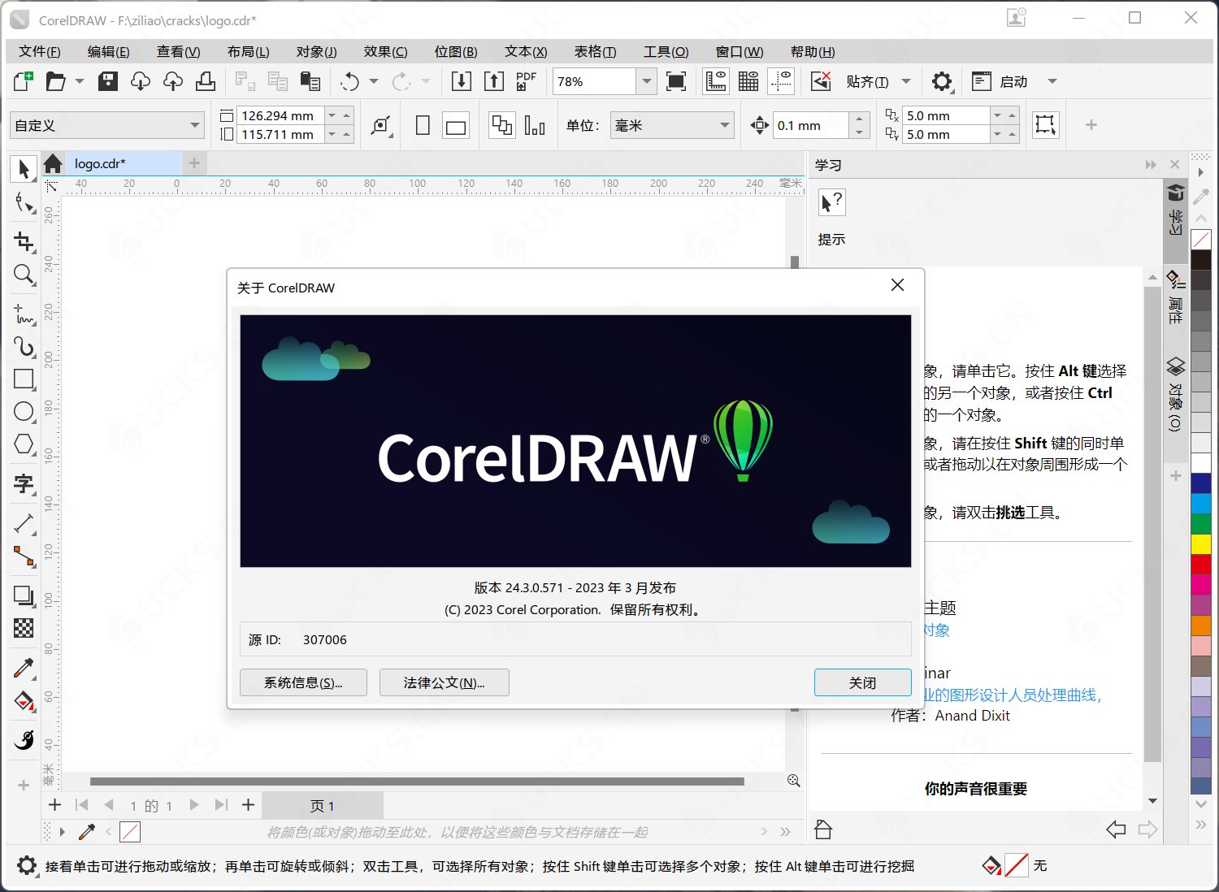Expand the 贴齐 snap-to dropdown

(906, 81)
